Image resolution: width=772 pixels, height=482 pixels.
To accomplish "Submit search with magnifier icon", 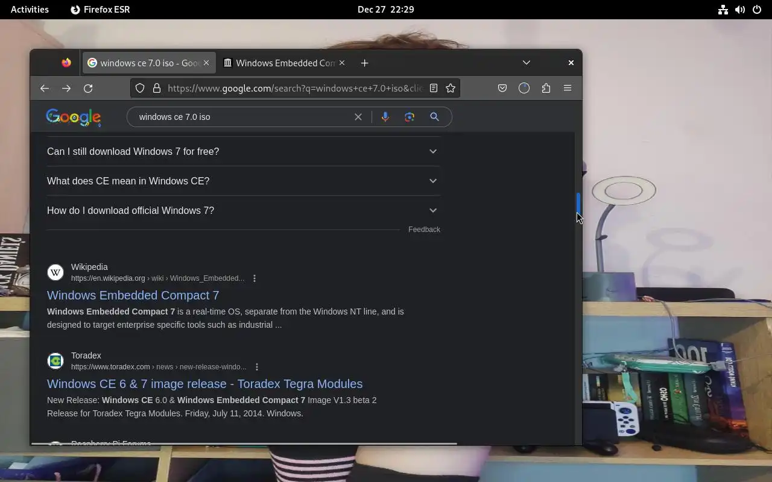I will pos(434,117).
